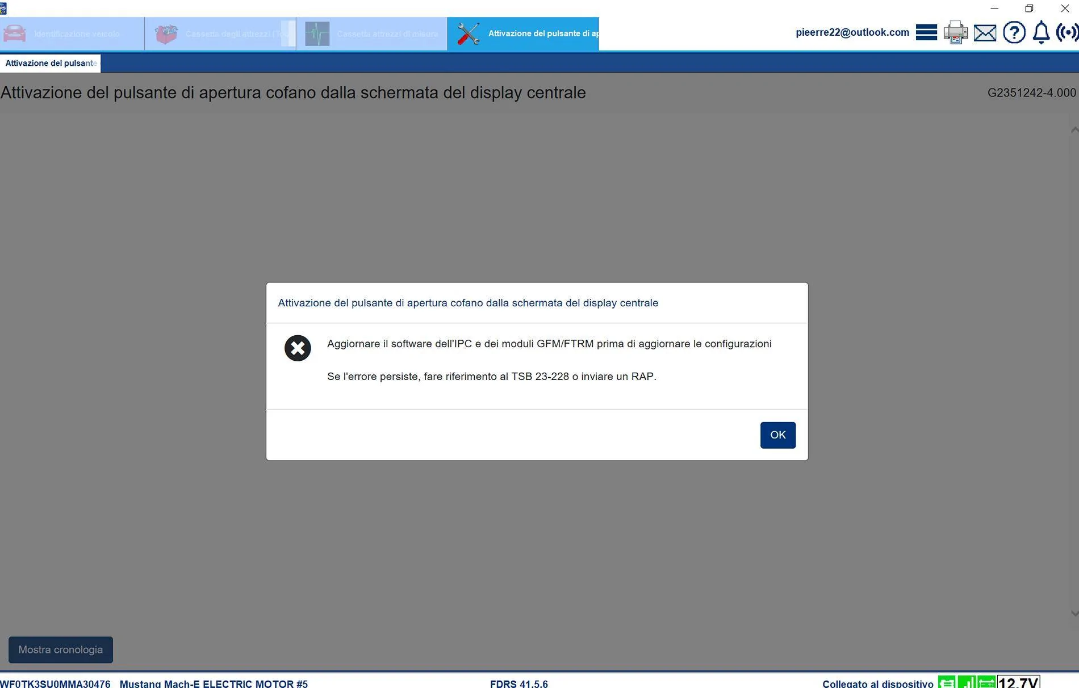Viewport: 1079px width, 688px height.
Task: Click the VIN WF0TK3SU0MMA30476 text
Action: [x=56, y=683]
